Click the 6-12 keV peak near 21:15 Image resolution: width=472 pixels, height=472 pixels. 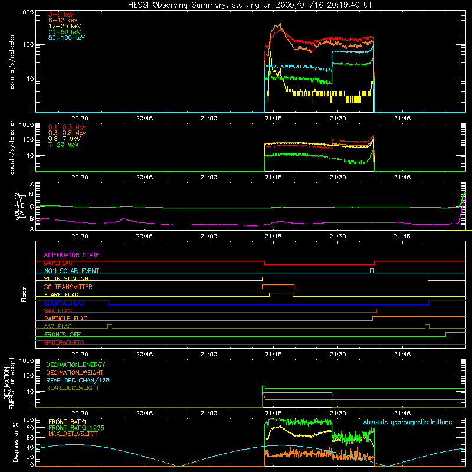[x=280, y=24]
